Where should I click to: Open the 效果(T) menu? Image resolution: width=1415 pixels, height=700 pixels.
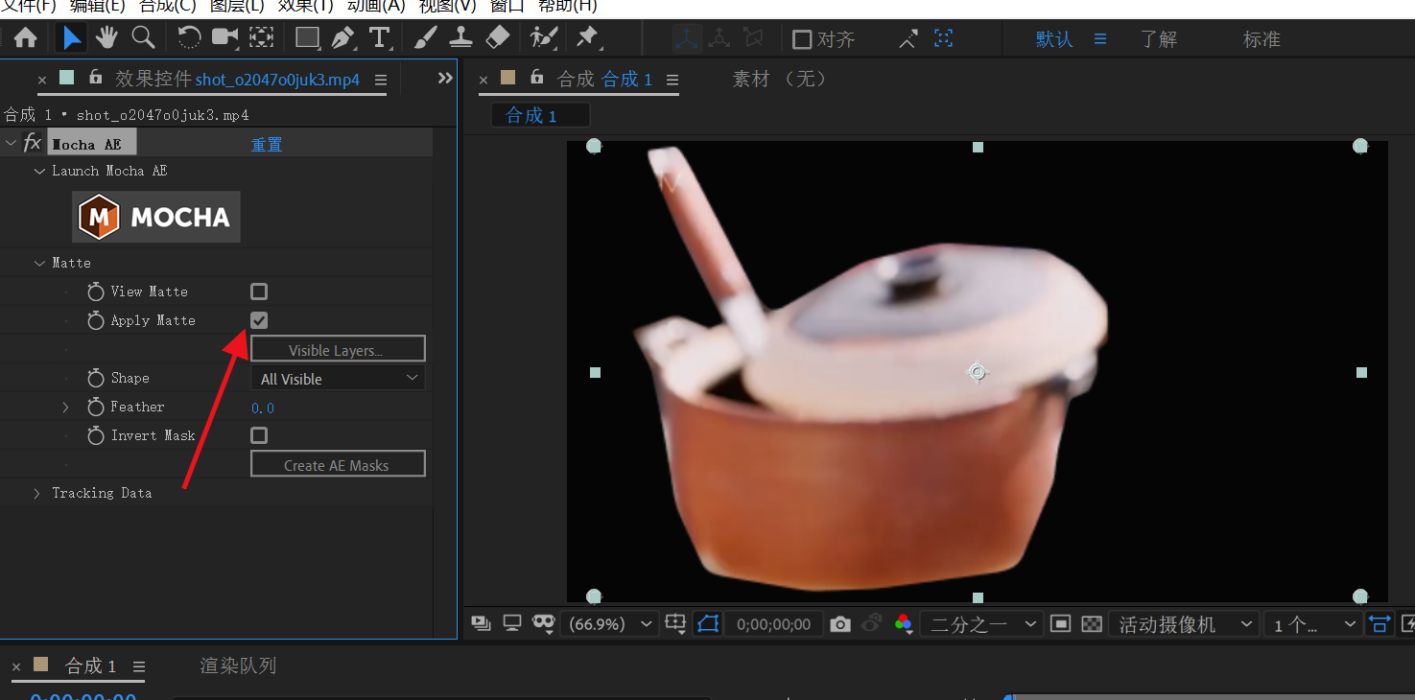(x=305, y=6)
